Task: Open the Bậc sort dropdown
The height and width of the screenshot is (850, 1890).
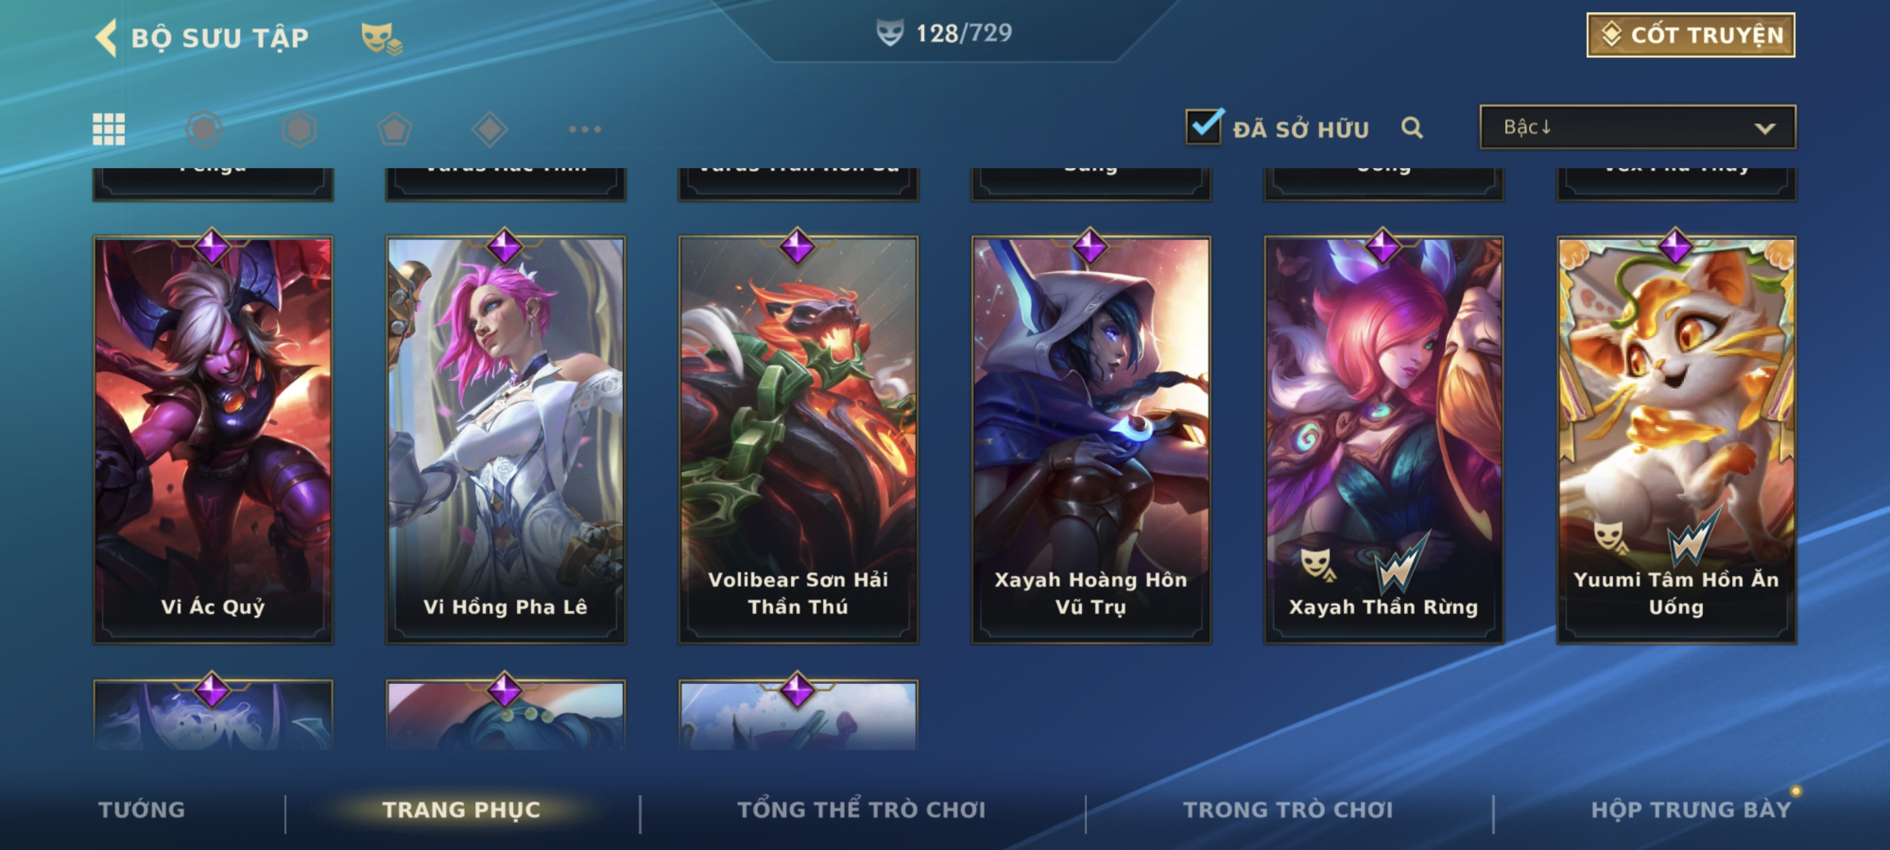Action: click(1638, 127)
